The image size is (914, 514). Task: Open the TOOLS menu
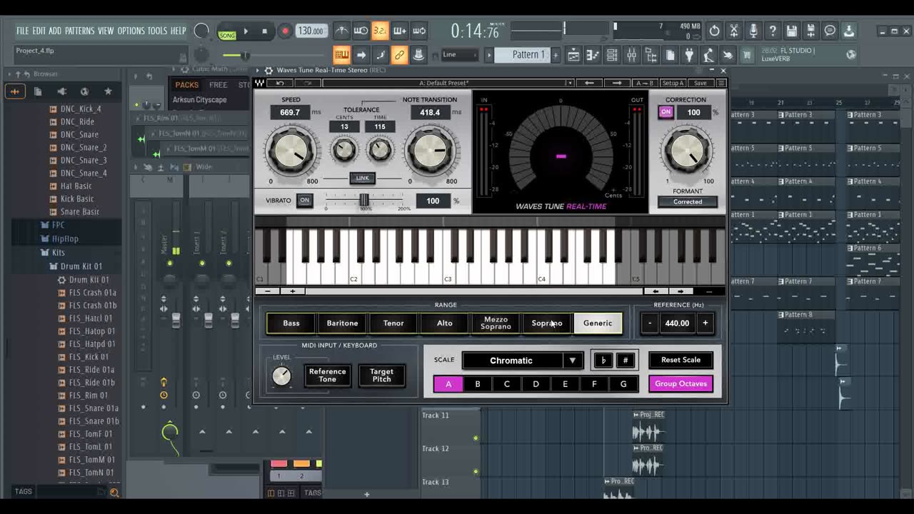[x=157, y=31]
